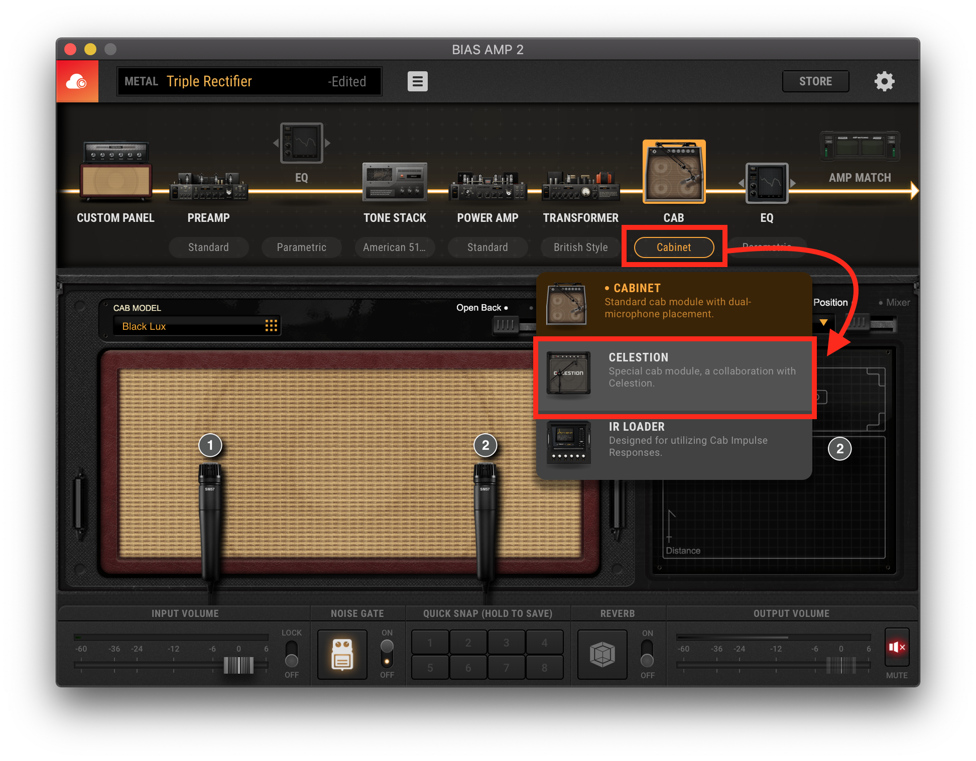Select Quick Snap slot 2
The image size is (976, 761).
pyautogui.click(x=468, y=643)
